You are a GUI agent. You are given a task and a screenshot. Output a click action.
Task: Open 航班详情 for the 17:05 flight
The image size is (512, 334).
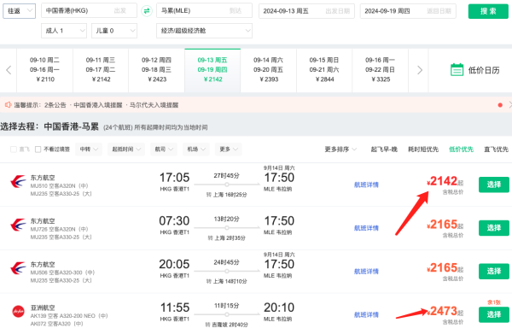tap(366, 185)
